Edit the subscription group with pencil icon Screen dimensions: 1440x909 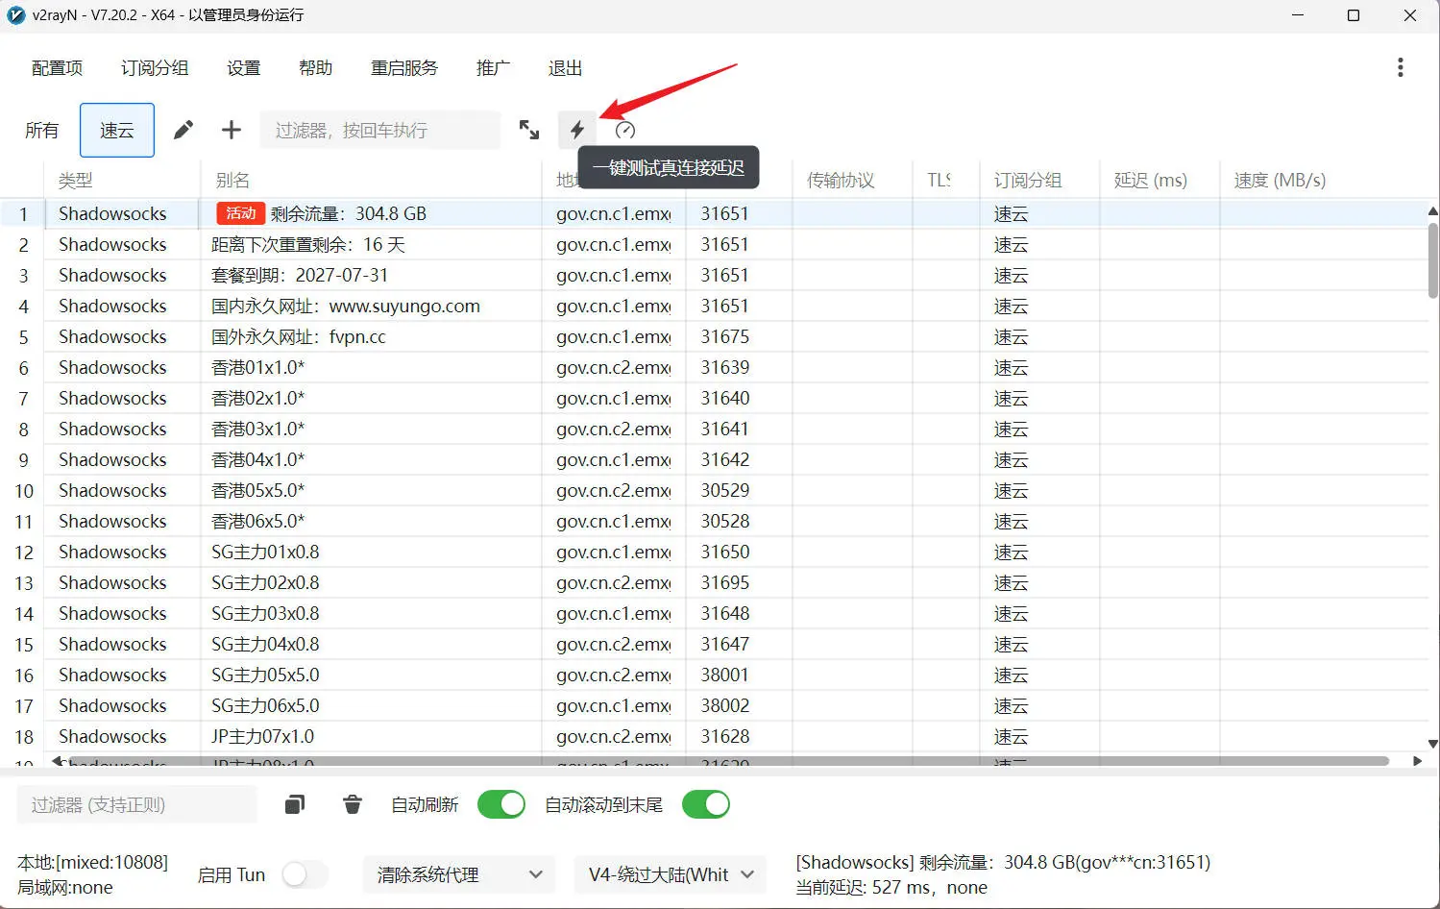point(183,129)
